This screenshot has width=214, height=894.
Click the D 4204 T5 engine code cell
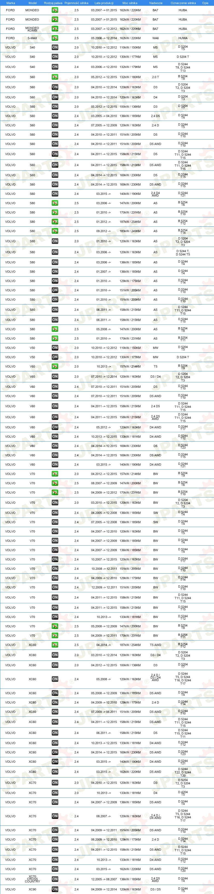point(183,793)
